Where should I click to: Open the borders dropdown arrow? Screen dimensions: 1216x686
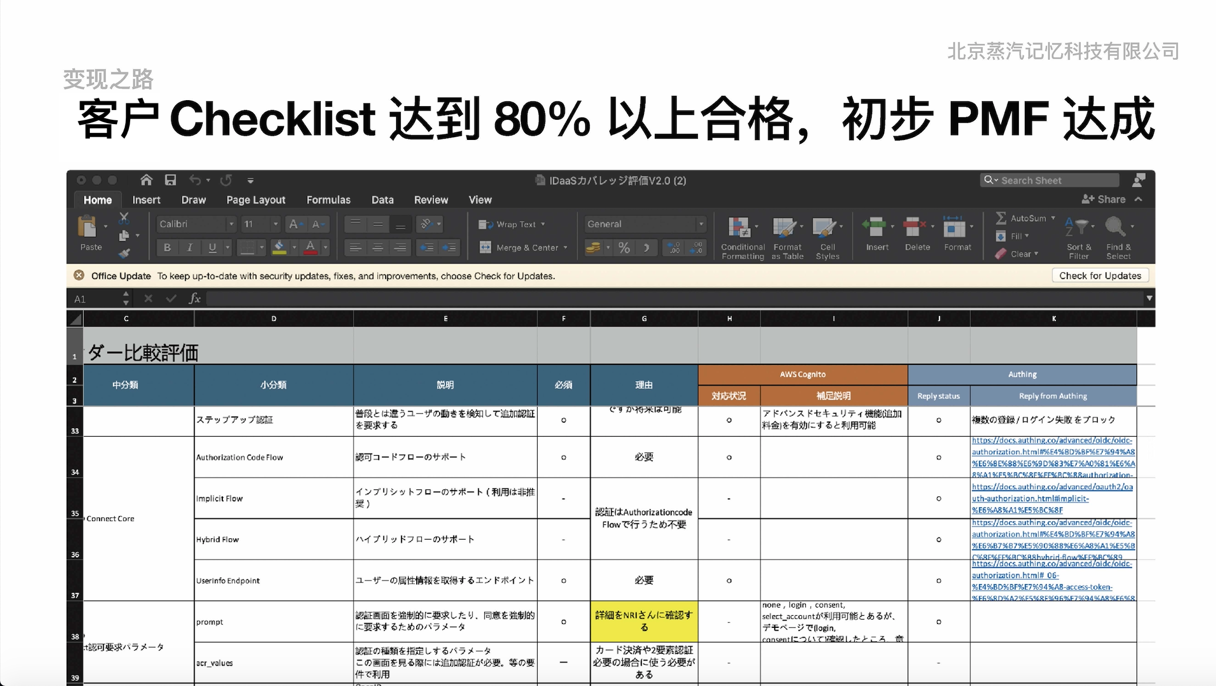tap(262, 248)
